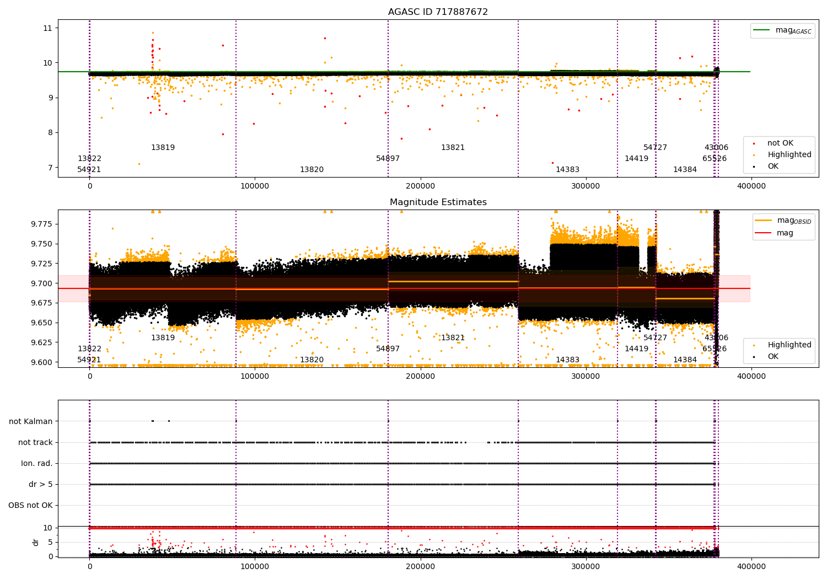Click OBSID label 14383 in Magnitude Estimates plot
The width and height of the screenshot is (827, 579).
pyautogui.click(x=567, y=360)
